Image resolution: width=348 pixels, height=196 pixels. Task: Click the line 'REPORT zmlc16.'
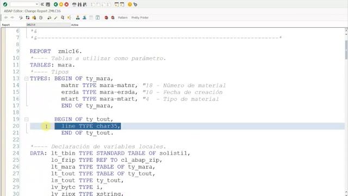point(56,51)
